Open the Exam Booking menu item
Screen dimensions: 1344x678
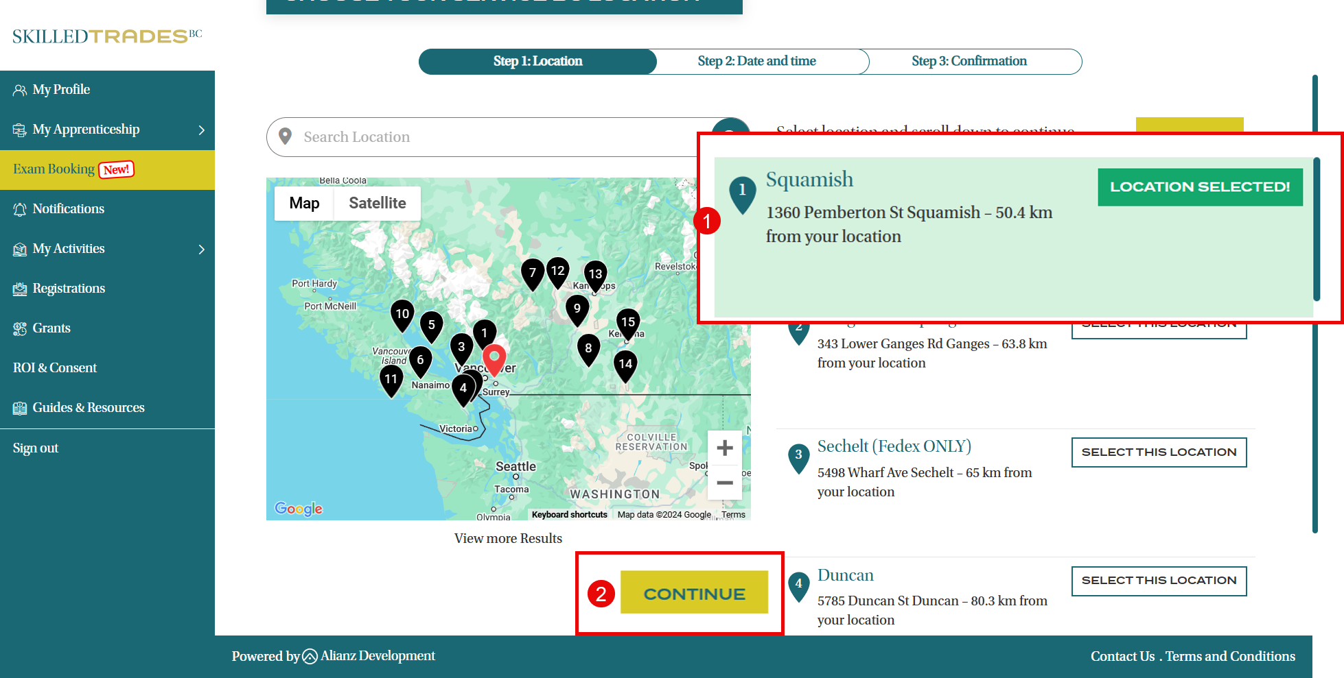[54, 169]
